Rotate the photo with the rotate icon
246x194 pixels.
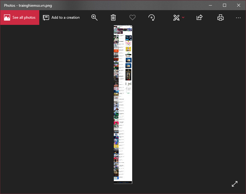[x=151, y=17]
